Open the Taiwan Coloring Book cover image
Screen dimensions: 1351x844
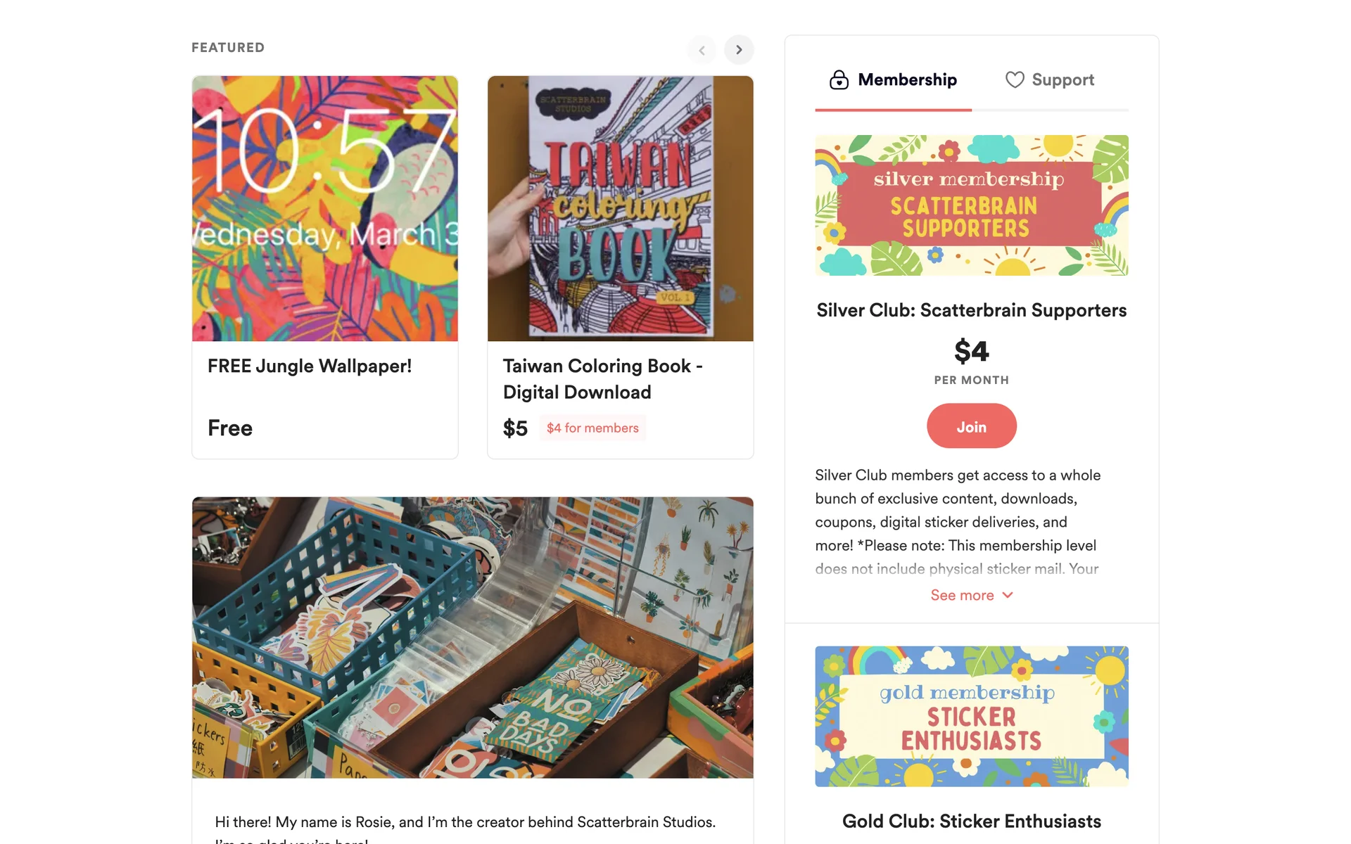[620, 209]
